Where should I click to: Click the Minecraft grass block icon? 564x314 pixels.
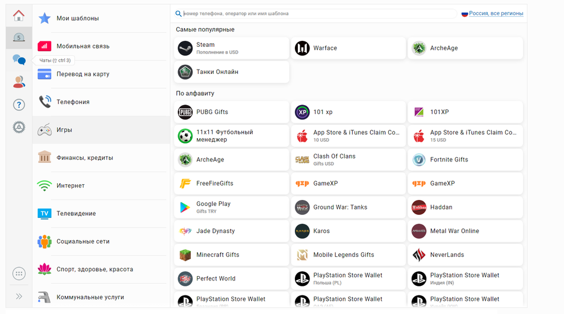coord(185,255)
